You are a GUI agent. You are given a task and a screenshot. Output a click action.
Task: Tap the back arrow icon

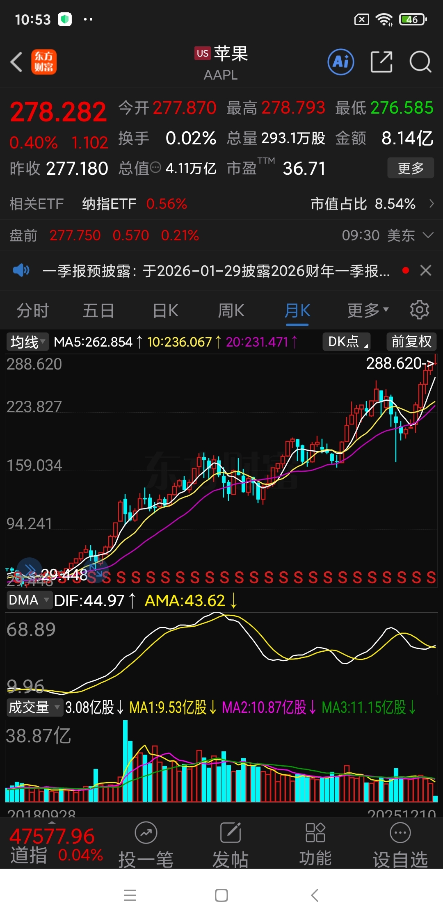(x=16, y=62)
